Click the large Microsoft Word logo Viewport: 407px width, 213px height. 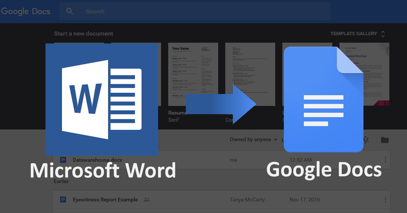(102, 99)
